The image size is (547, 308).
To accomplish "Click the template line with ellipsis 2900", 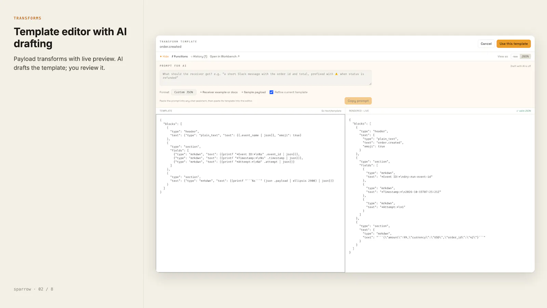I will click(x=252, y=181).
